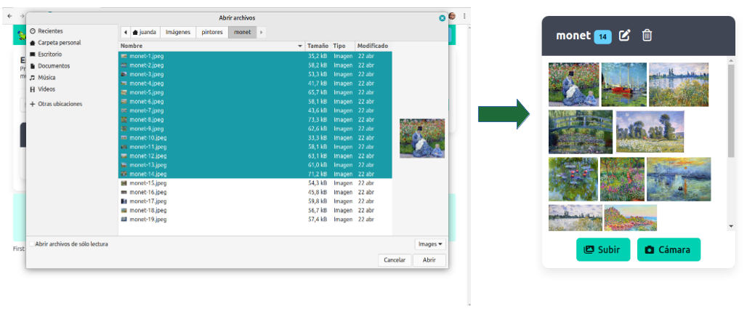
Task: Close the Abrir archivos dialog
Action: tap(442, 17)
